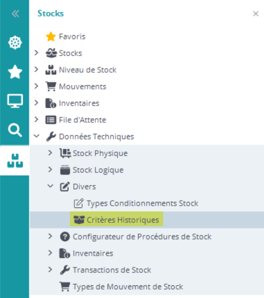Collapse the Données Techniques section
Image resolution: width=264 pixels, height=298 pixels.
coord(37,136)
